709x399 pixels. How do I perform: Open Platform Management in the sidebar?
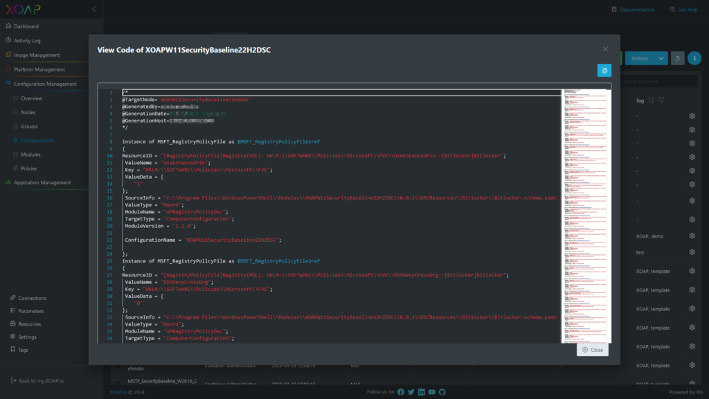[39, 70]
